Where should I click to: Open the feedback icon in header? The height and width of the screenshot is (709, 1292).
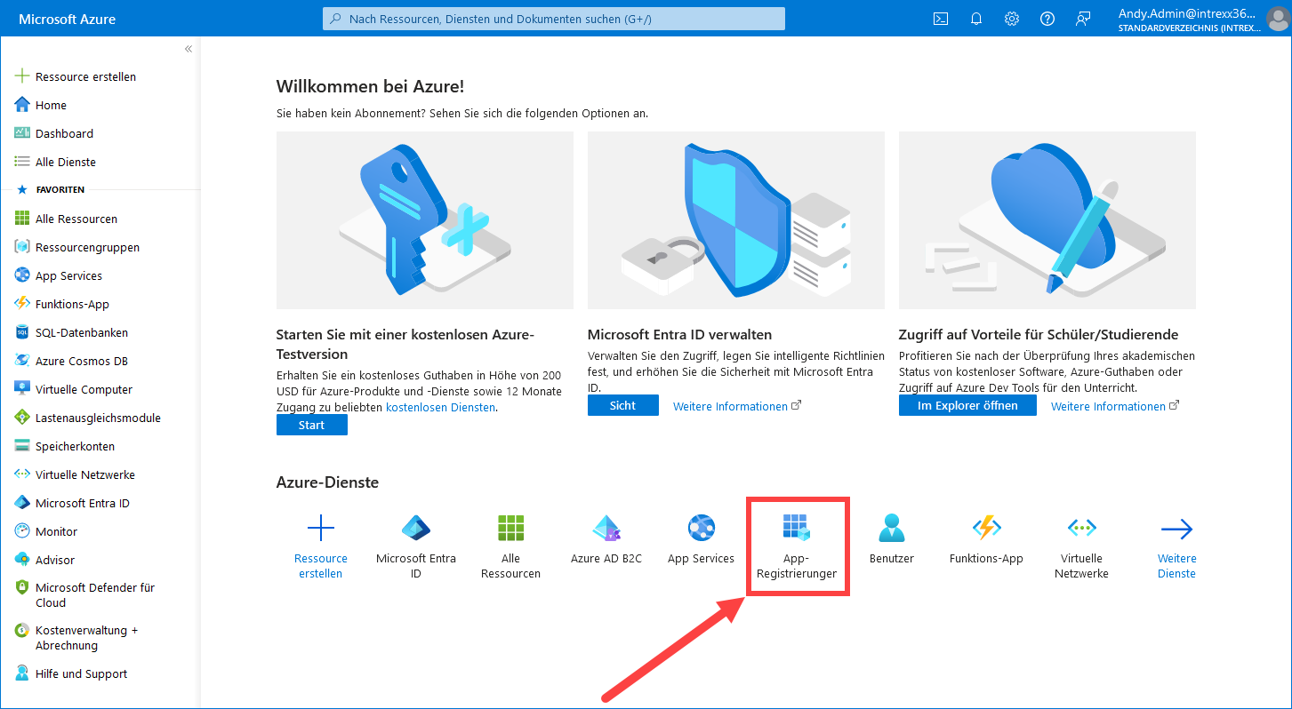(1083, 19)
